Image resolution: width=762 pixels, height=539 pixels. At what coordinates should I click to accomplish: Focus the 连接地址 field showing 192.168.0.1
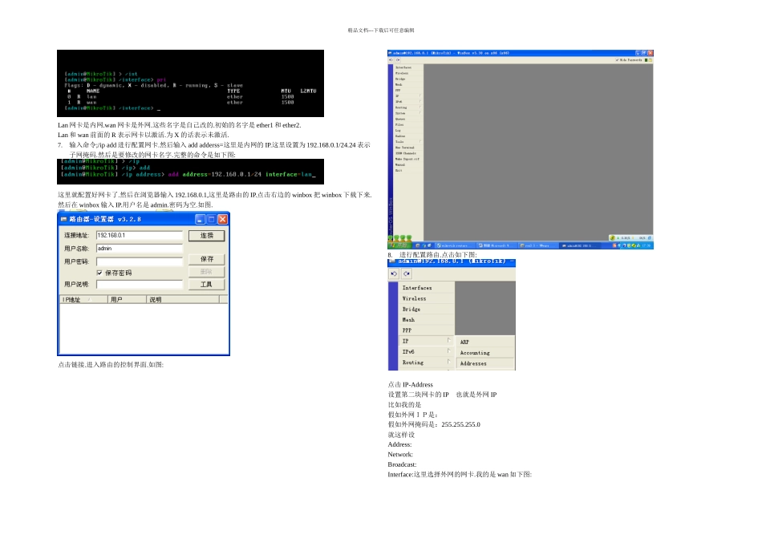point(139,235)
